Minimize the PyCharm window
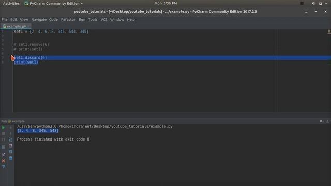The width and height of the screenshot is (331, 186). click(x=306, y=12)
